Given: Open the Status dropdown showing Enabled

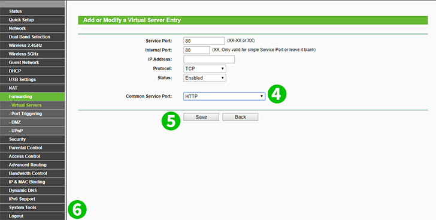Looking at the screenshot, I should coord(205,78).
